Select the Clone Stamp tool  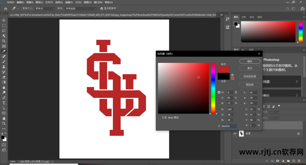4,67
